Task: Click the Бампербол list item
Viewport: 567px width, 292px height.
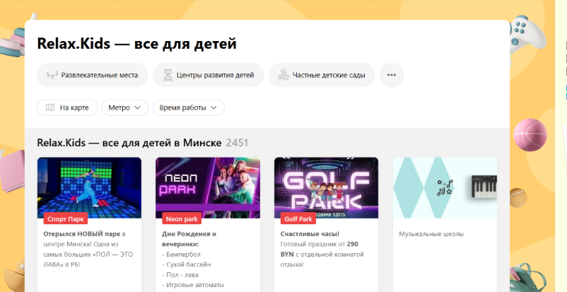Action: coord(181,255)
